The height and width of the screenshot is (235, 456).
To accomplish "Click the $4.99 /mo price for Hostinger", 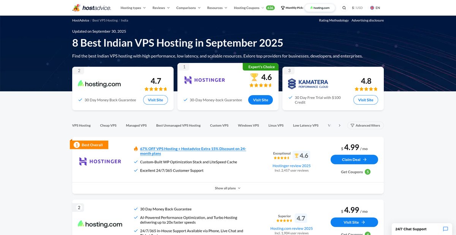I will 354,147.
